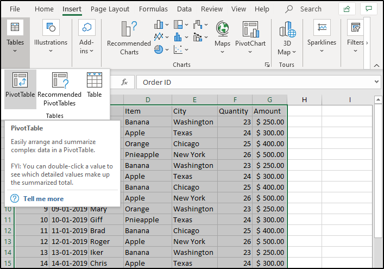Open the File tab

pos(15,9)
